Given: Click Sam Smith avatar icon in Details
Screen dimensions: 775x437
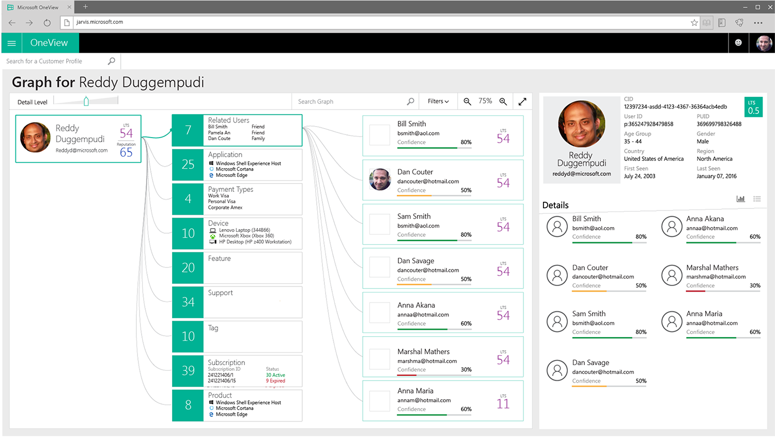Looking at the screenshot, I should tap(557, 322).
